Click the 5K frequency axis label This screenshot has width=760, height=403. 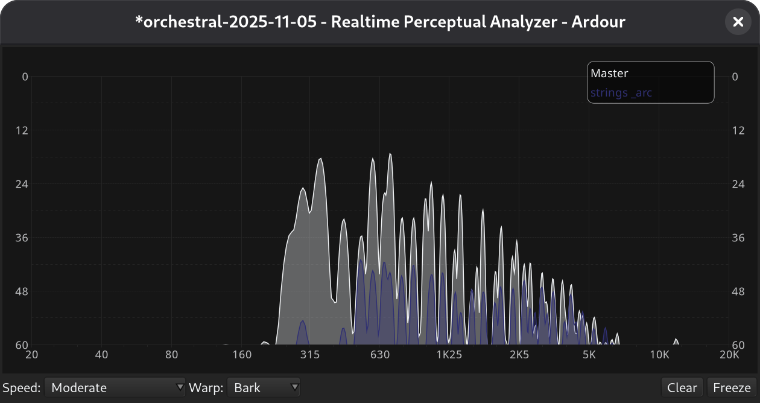[589, 355]
